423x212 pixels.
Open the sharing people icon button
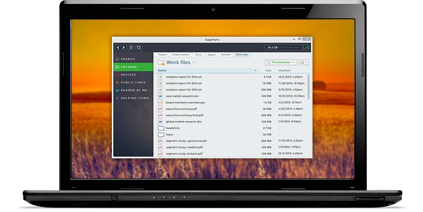[x=304, y=63]
